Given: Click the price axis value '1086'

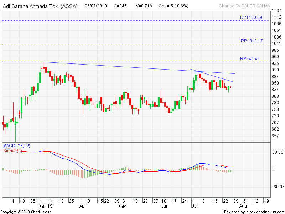Looking at the screenshot, I should pos(276,24).
